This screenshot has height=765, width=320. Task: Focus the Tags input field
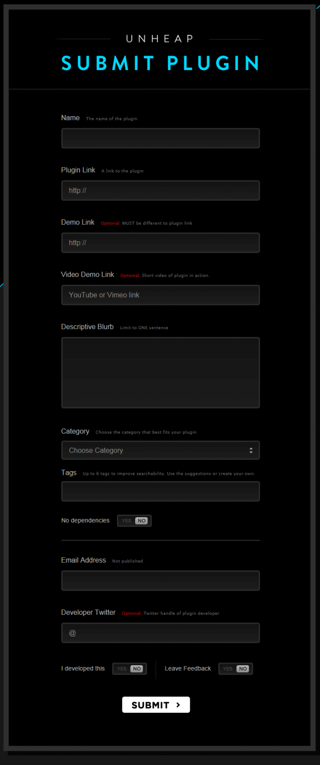[x=160, y=492]
